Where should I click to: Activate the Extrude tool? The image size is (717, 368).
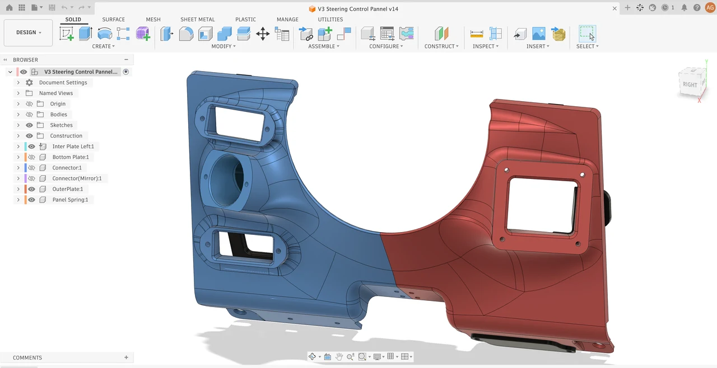[85, 34]
